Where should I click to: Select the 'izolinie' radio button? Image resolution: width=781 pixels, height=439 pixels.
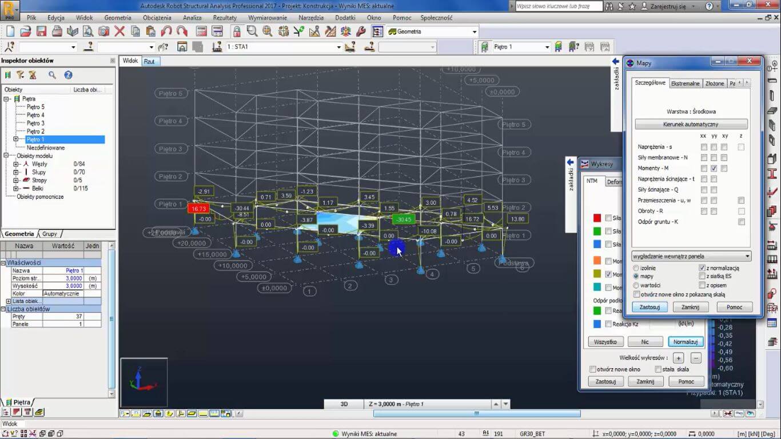pos(636,268)
